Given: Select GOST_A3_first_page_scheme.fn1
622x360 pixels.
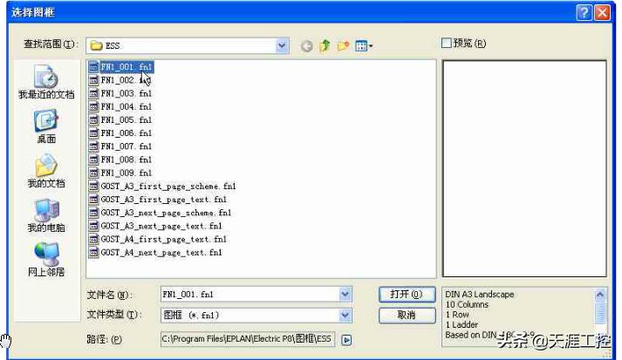Looking at the screenshot, I should [162, 186].
